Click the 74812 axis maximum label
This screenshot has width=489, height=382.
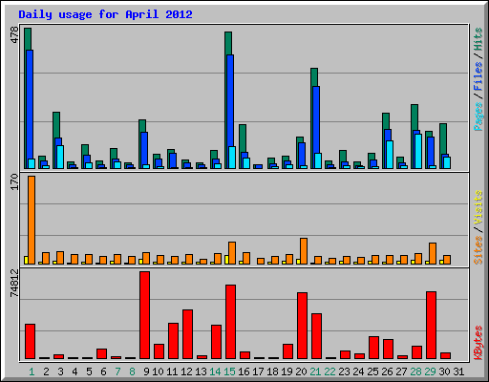click(x=14, y=283)
